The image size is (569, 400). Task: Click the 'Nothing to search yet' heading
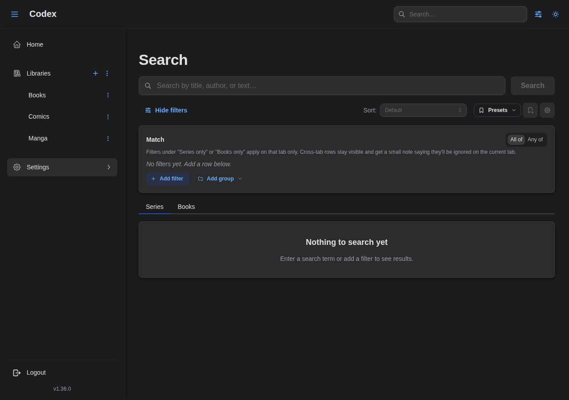tap(347, 242)
